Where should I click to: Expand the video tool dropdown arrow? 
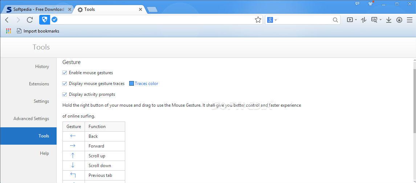[356, 20]
